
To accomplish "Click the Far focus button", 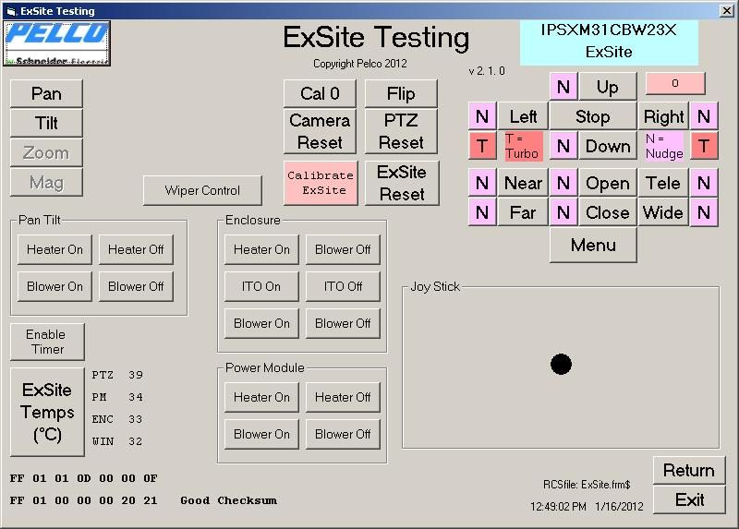I will pos(523,212).
